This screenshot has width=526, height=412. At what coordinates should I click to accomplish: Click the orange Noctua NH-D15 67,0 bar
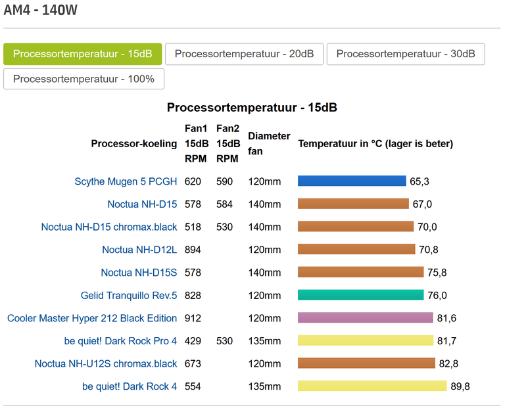pyautogui.click(x=353, y=204)
